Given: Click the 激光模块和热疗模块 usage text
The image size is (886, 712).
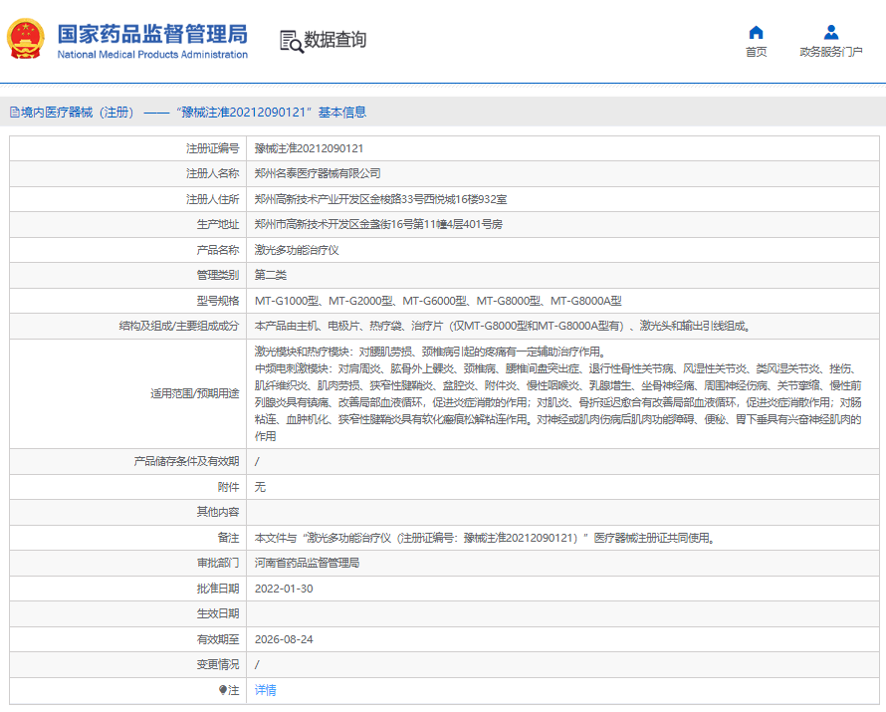Looking at the screenshot, I should (431, 352).
